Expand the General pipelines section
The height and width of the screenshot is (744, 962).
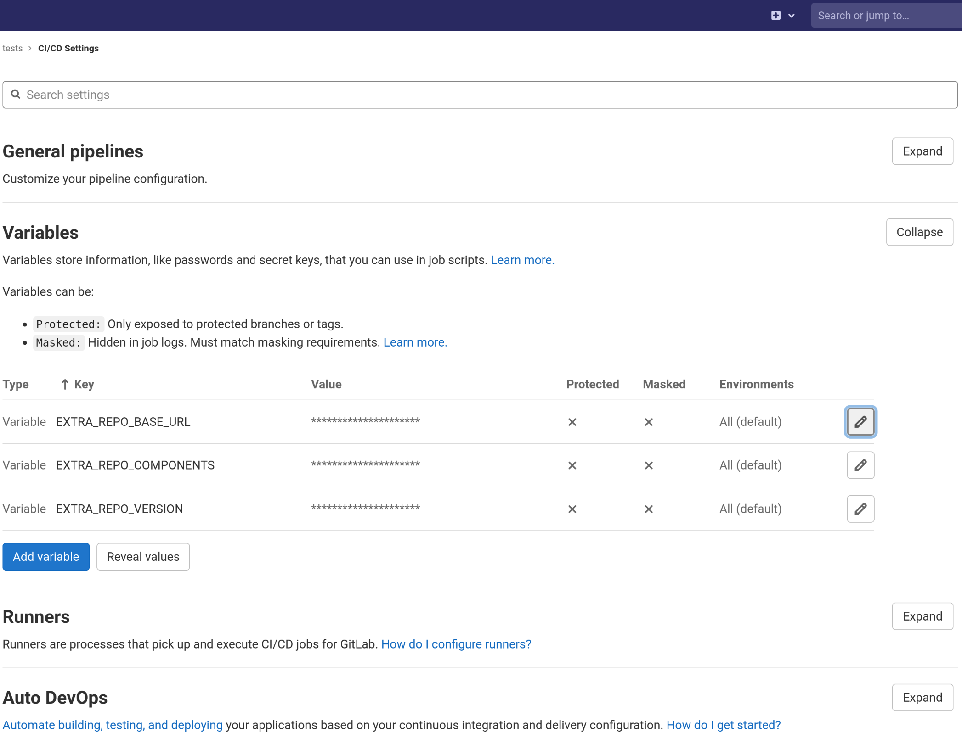[922, 151]
